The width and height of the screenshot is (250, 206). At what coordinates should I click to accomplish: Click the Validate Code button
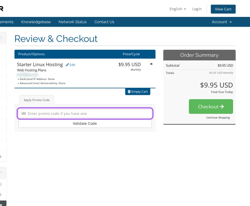pyautogui.click(x=85, y=123)
